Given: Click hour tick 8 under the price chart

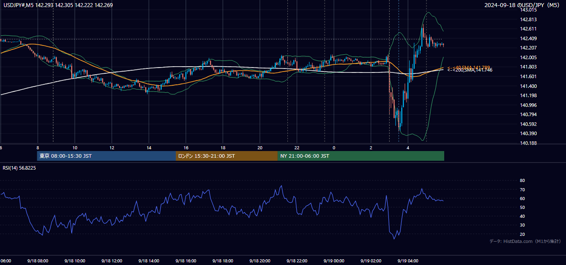Looking at the screenshot, I should 38,148.
